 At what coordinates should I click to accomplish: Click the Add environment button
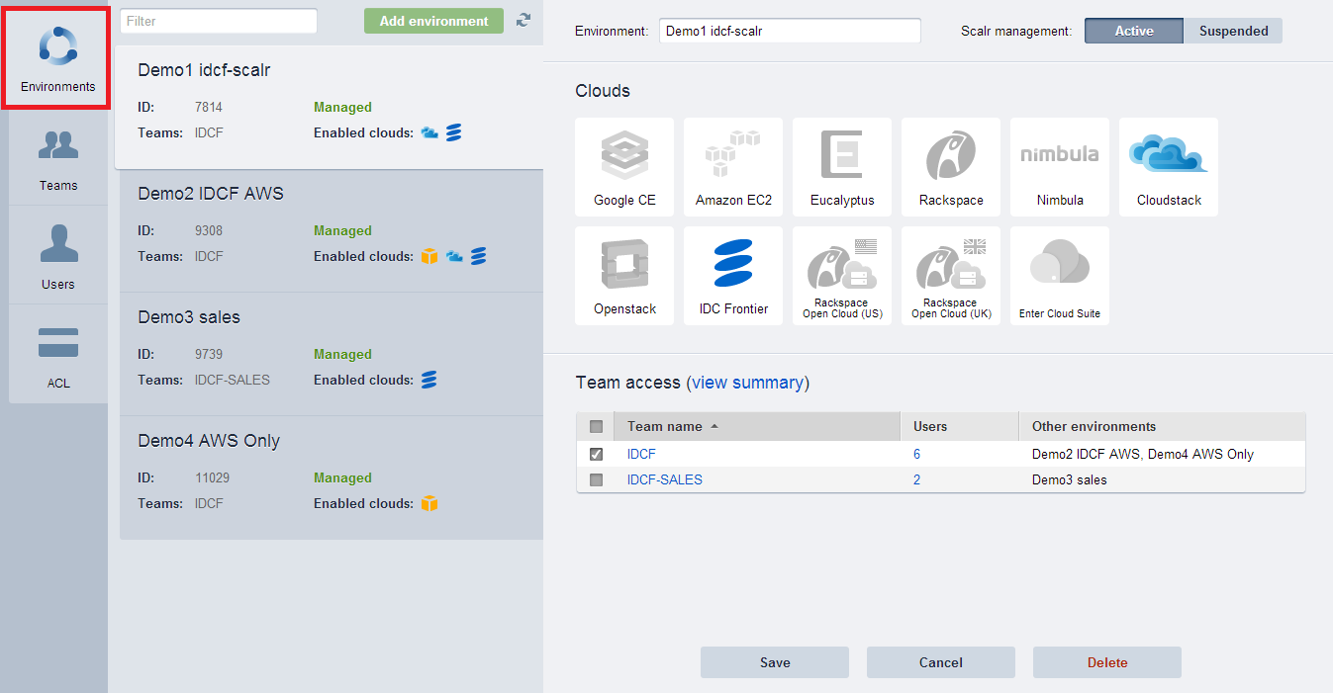point(433,21)
